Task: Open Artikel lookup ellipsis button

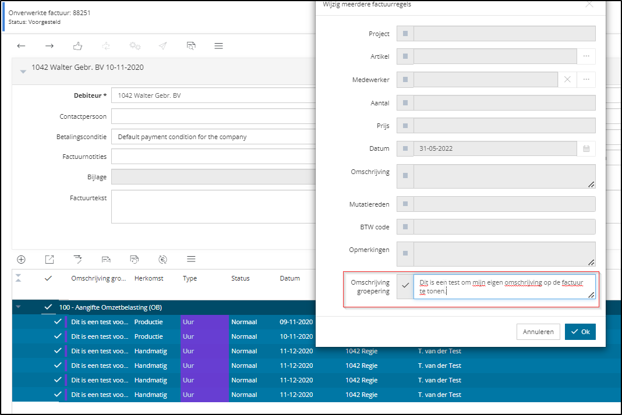Action: 586,56
